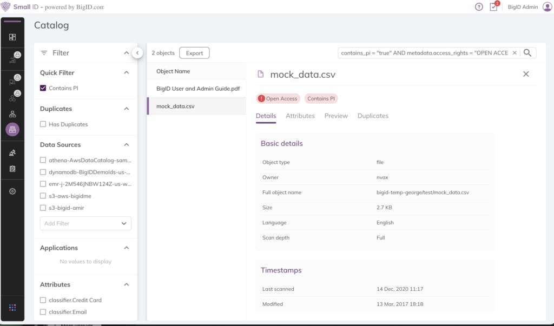Open the tasks notification icon
Image resolution: width=554 pixels, height=326 pixels.
pos(493,7)
